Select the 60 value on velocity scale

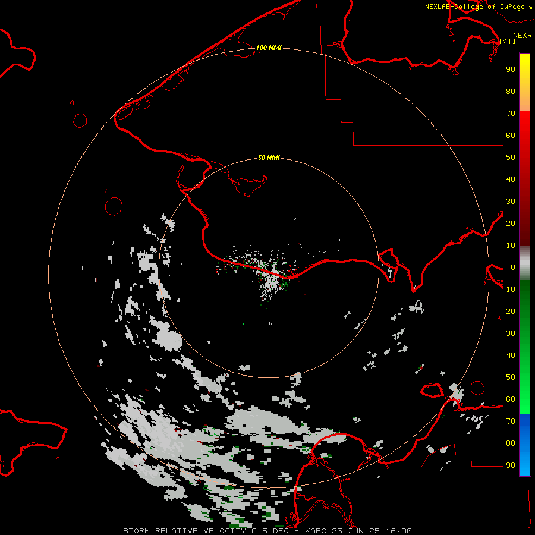[511, 136]
